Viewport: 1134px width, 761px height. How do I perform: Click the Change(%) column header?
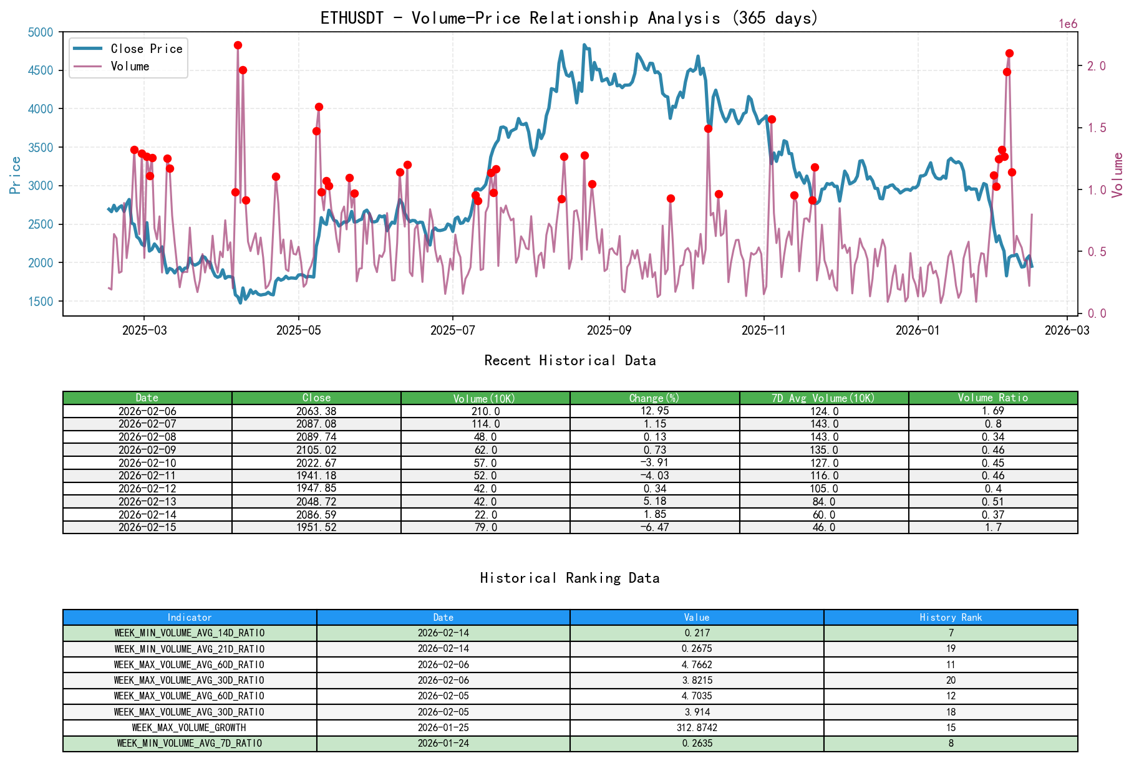coord(654,397)
